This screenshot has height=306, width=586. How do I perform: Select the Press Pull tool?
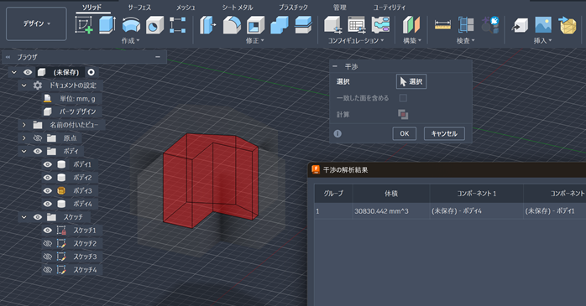point(207,25)
